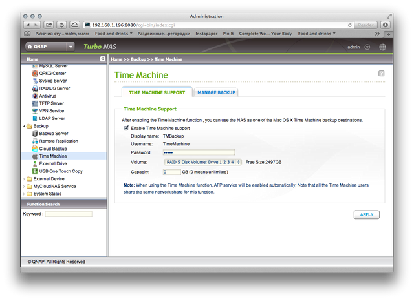Click Backup in the breadcrumb
This screenshot has width=414, height=301.
138,59
